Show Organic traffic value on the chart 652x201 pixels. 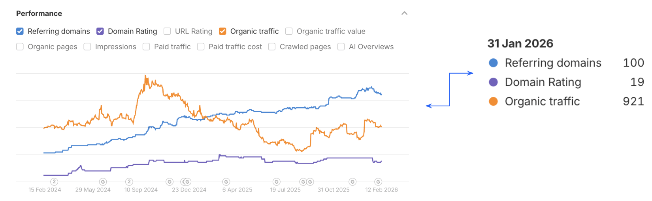click(x=289, y=31)
